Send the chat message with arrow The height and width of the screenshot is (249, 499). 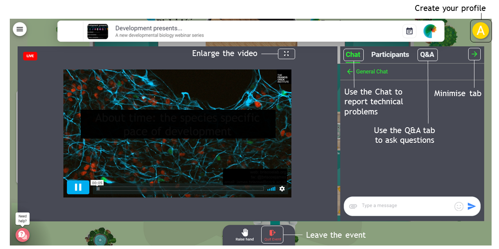[x=472, y=206]
